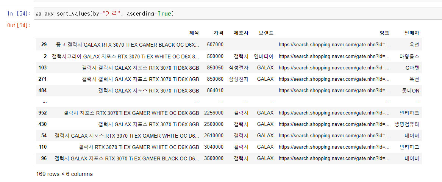This screenshot has height=182, width=442.
Task: Click seller 옥션 in row 29
Action: [414, 45]
